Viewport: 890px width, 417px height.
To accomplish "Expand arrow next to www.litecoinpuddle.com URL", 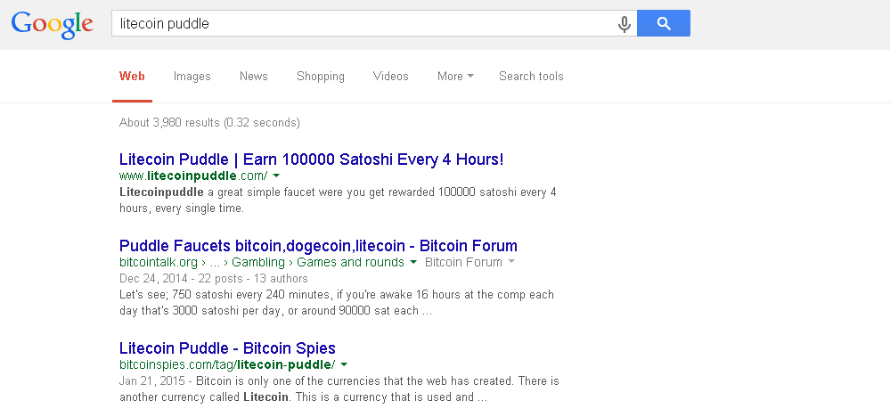I will (x=276, y=176).
